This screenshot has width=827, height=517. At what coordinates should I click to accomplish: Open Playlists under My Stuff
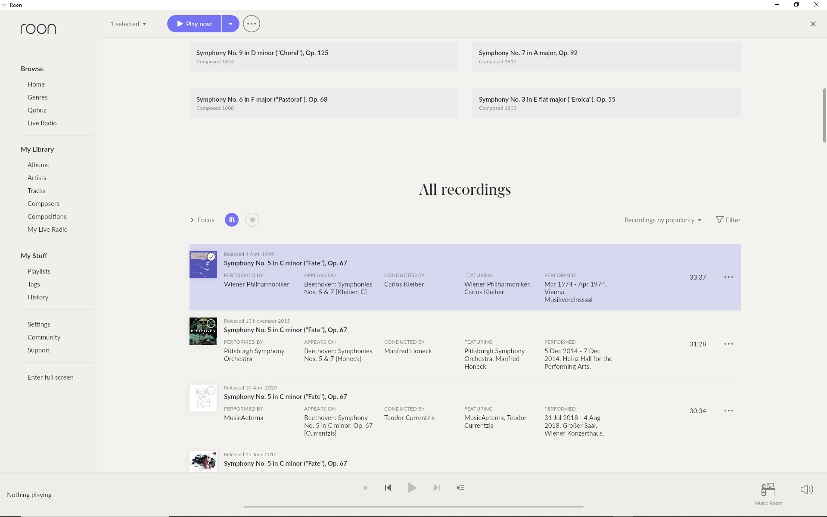tap(39, 271)
